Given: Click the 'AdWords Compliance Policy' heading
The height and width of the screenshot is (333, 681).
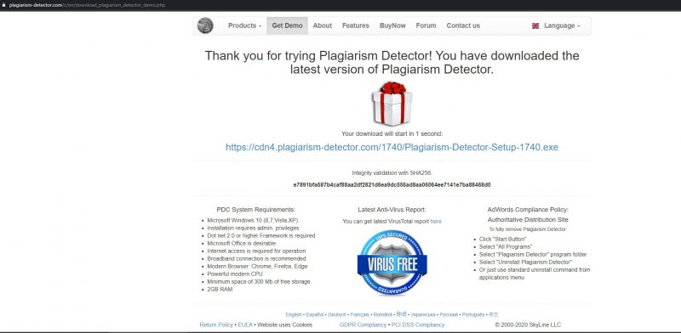Looking at the screenshot, I should pyautogui.click(x=528, y=210).
